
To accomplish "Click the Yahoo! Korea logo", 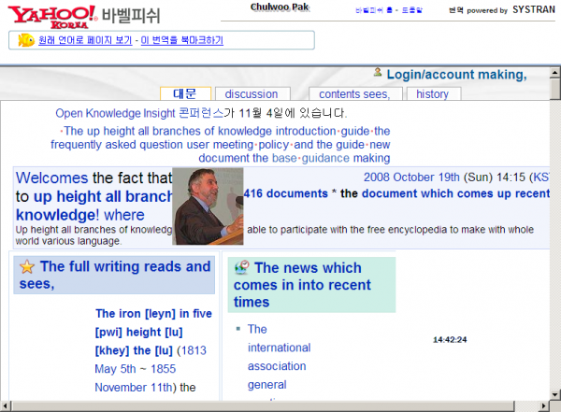I will click(x=52, y=17).
